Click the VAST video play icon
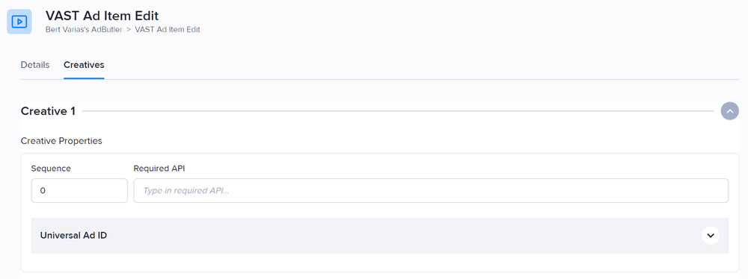This screenshot has height=279, width=748. tap(19, 22)
